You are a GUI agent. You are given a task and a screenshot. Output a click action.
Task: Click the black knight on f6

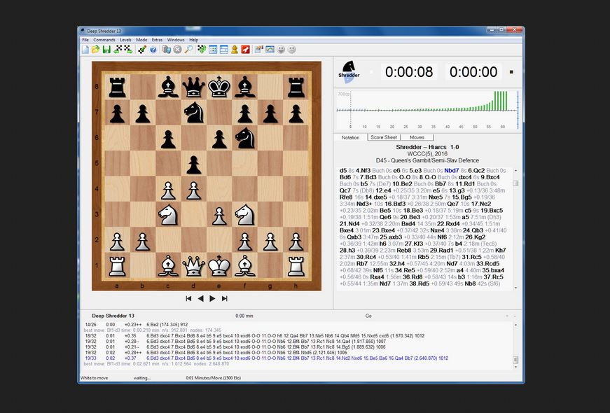pyautogui.click(x=244, y=138)
